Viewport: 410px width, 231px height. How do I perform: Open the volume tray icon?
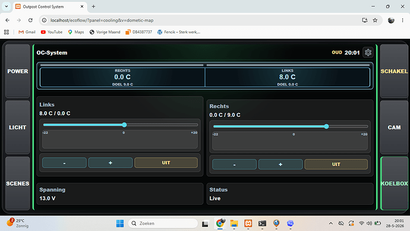369,223
